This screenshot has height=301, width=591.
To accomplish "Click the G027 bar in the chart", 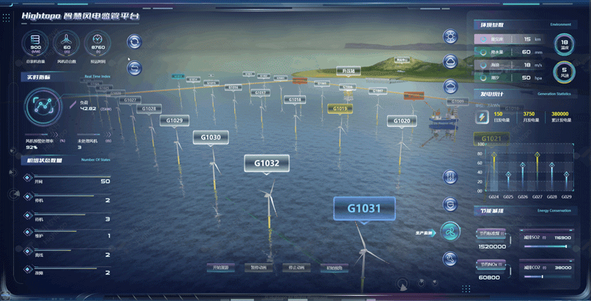I will point(537,172).
